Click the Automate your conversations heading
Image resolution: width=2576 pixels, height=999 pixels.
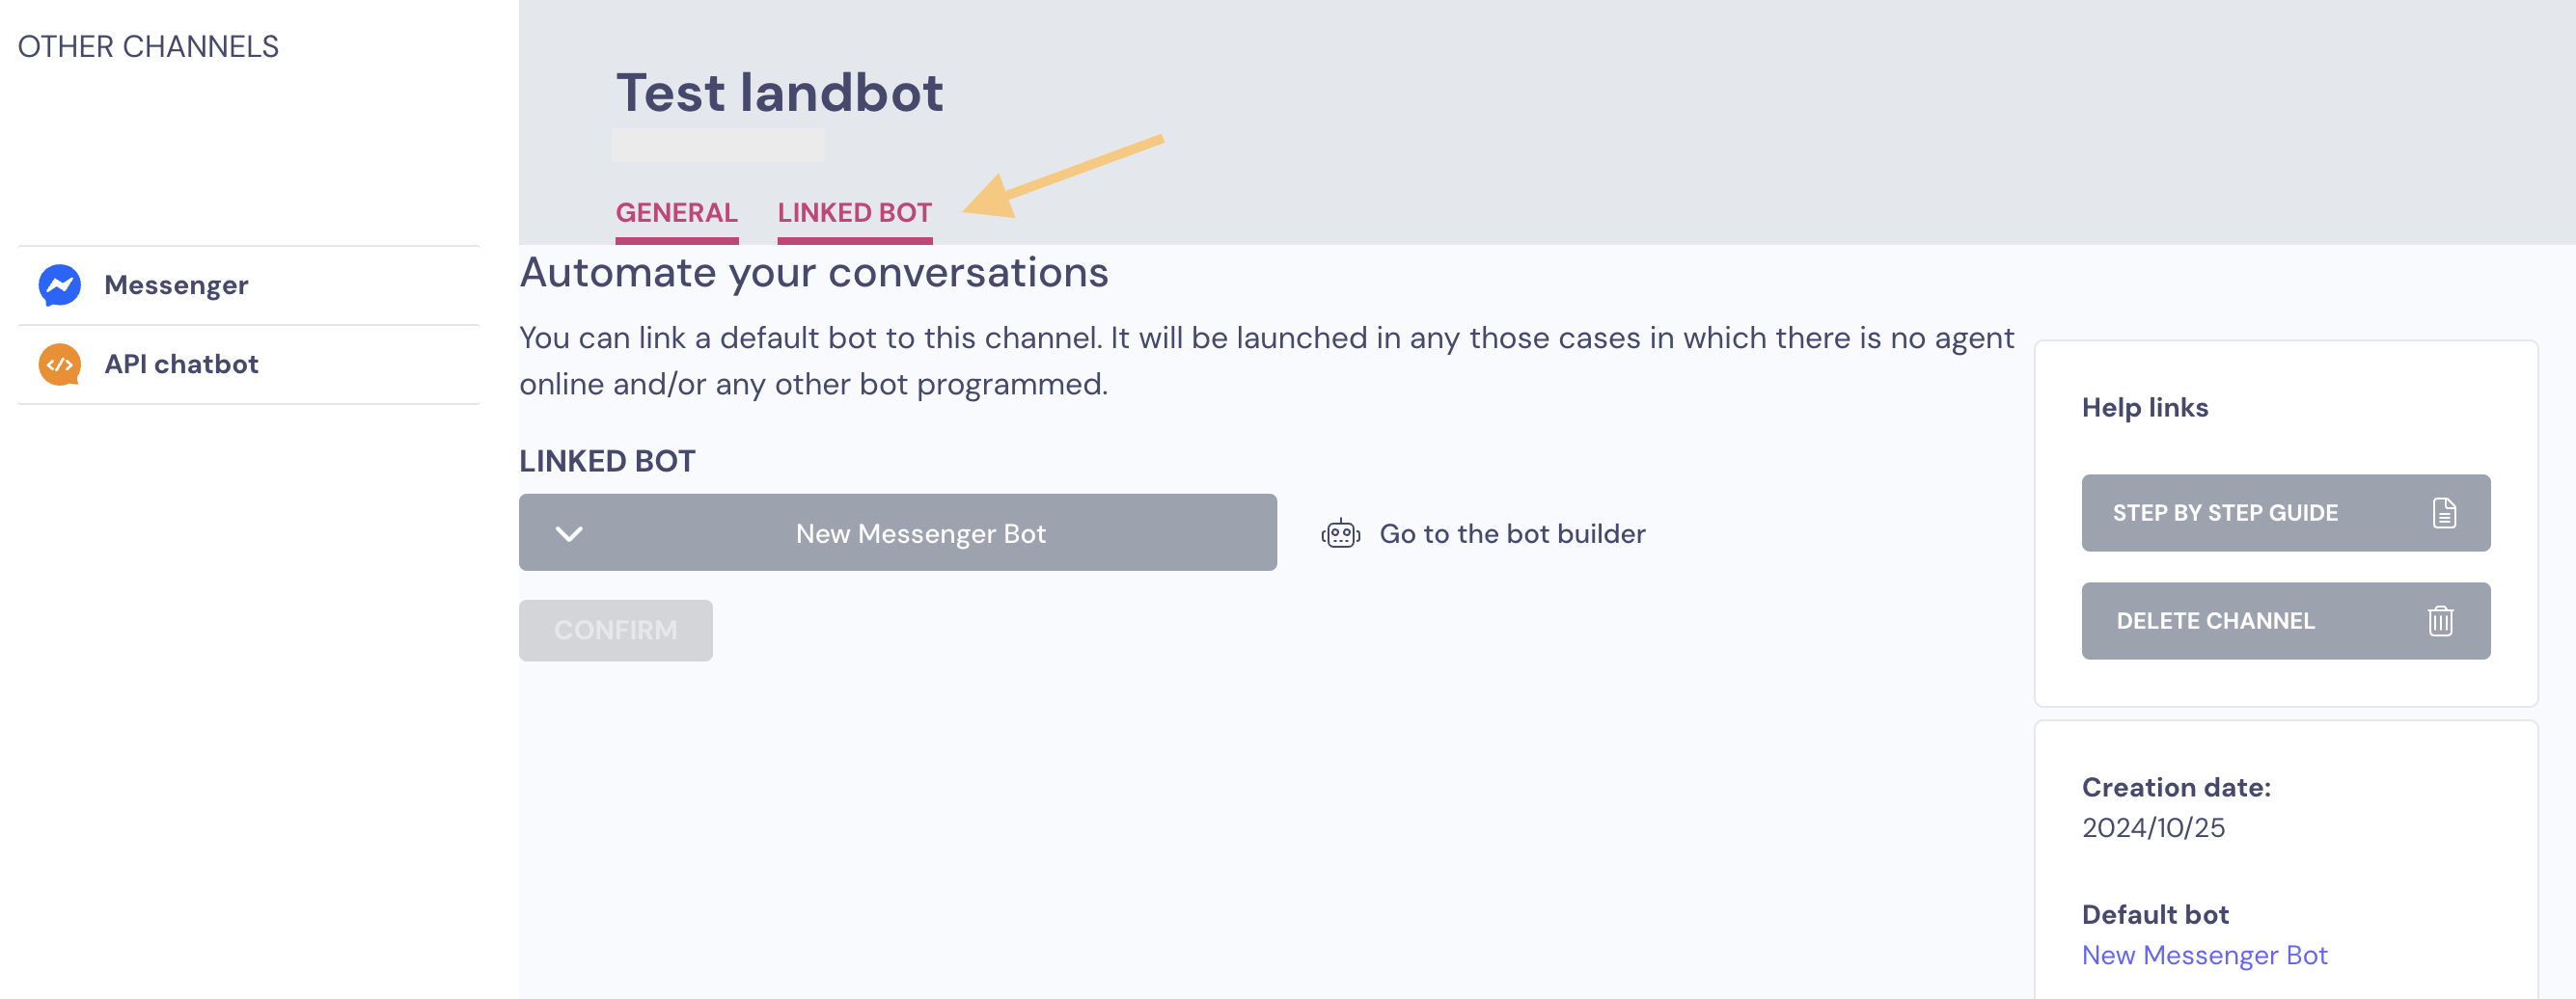pyautogui.click(x=813, y=272)
